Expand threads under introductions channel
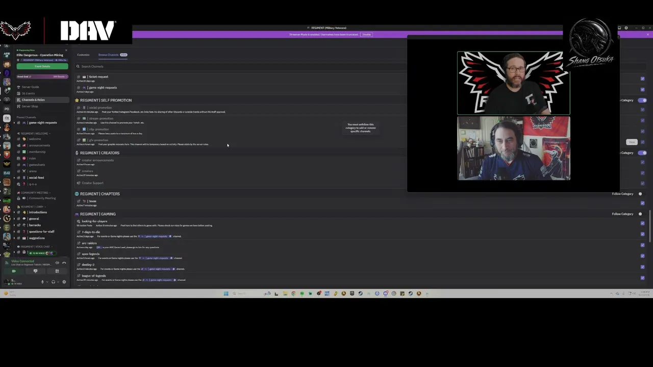 [14, 213]
